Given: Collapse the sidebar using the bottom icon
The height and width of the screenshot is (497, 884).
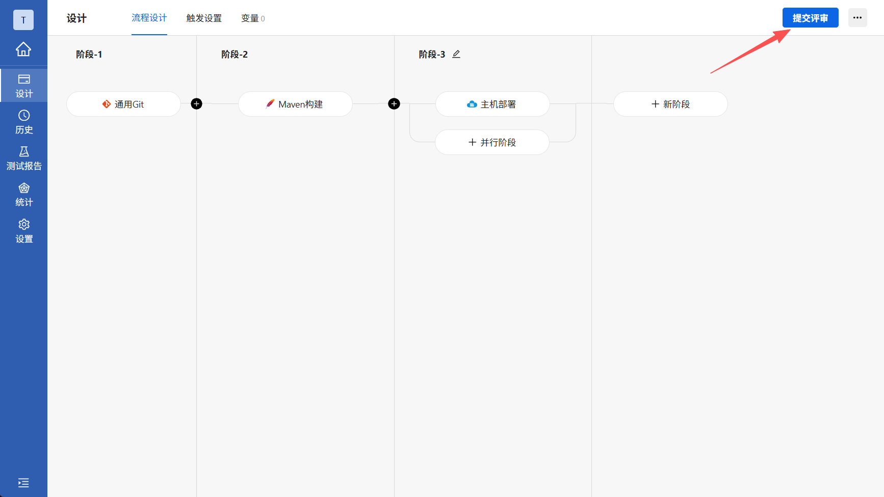Looking at the screenshot, I should (23, 483).
